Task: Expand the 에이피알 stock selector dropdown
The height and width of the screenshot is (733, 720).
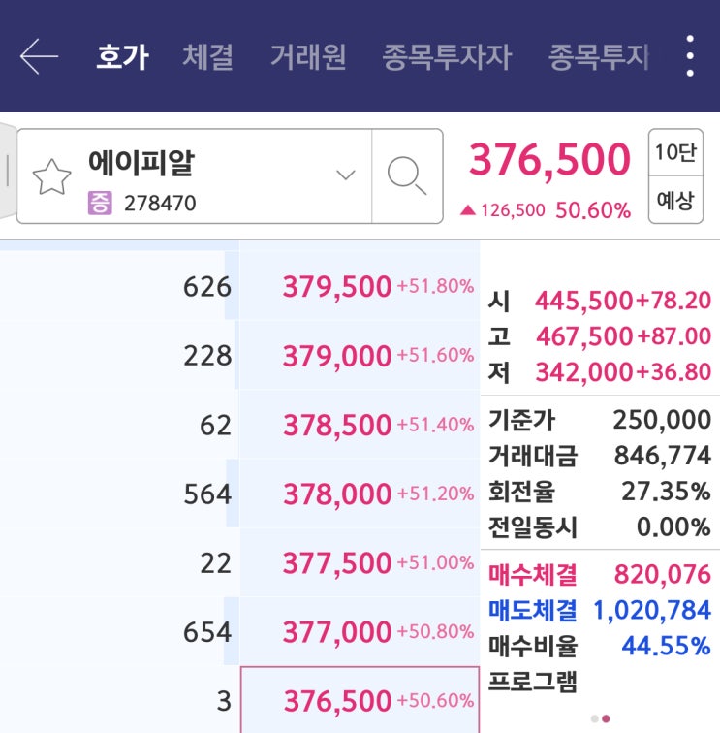Action: pos(346,175)
